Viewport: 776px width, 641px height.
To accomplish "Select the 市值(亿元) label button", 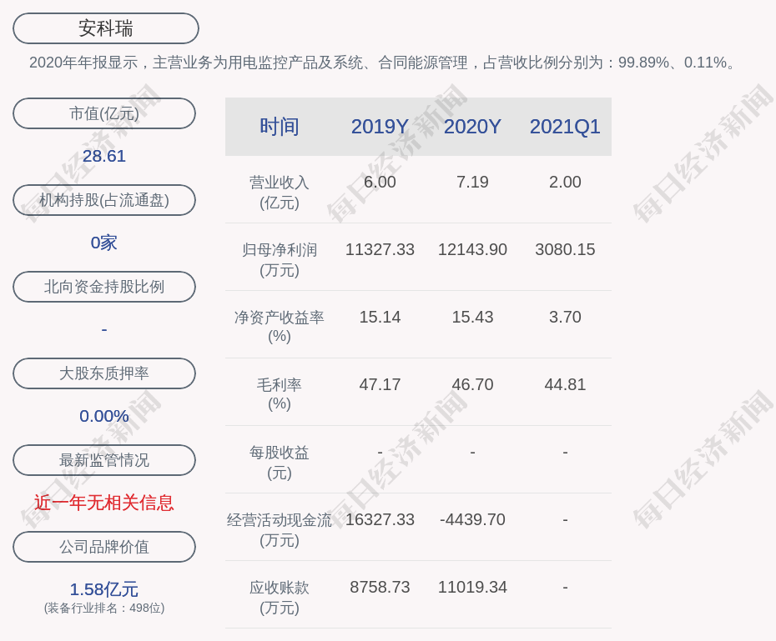I will [104, 113].
